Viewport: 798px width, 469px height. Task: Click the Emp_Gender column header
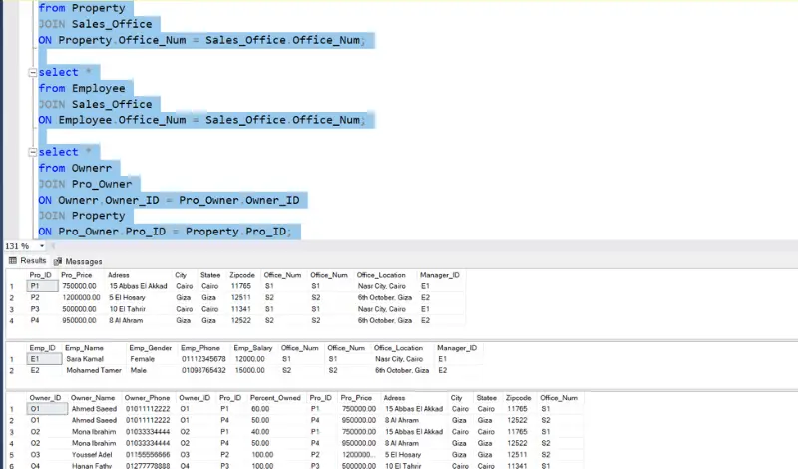(151, 348)
